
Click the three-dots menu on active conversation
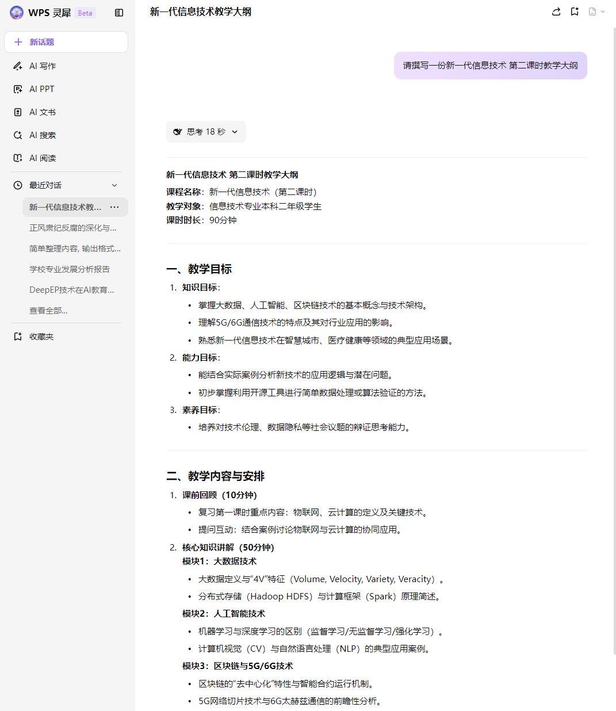pos(114,207)
